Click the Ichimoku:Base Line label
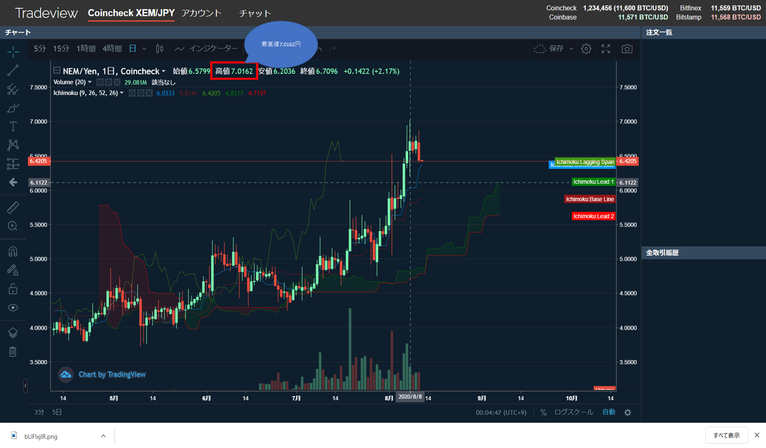This screenshot has width=766, height=448. coord(590,199)
